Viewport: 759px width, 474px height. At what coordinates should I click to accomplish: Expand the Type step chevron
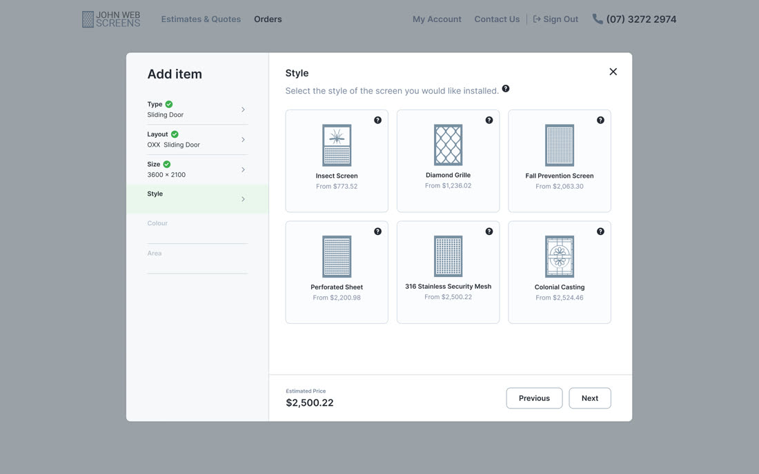(x=243, y=110)
